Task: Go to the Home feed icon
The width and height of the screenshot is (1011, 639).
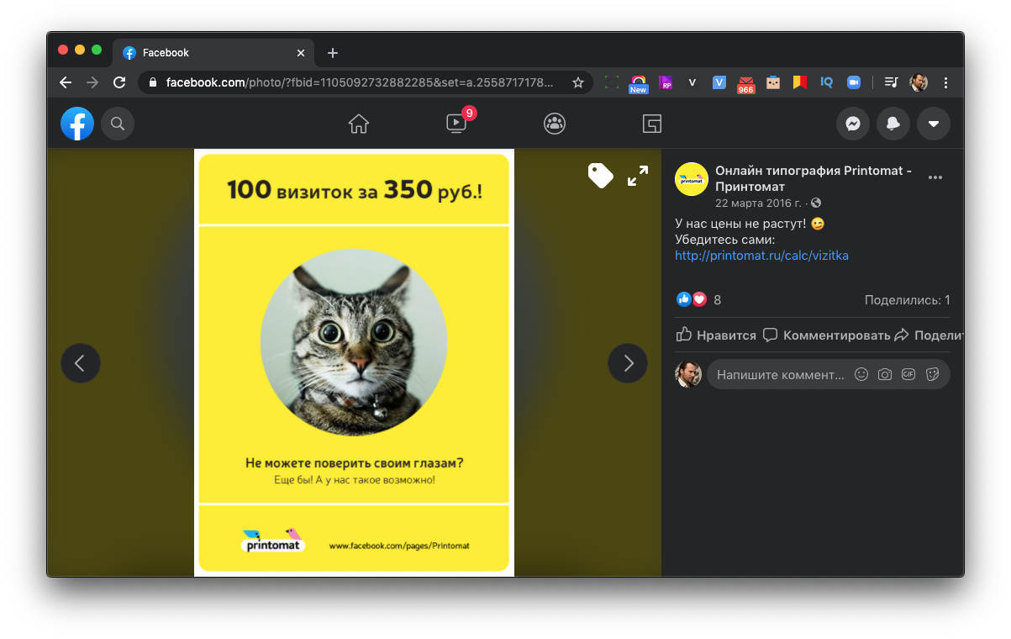Action: (x=359, y=124)
